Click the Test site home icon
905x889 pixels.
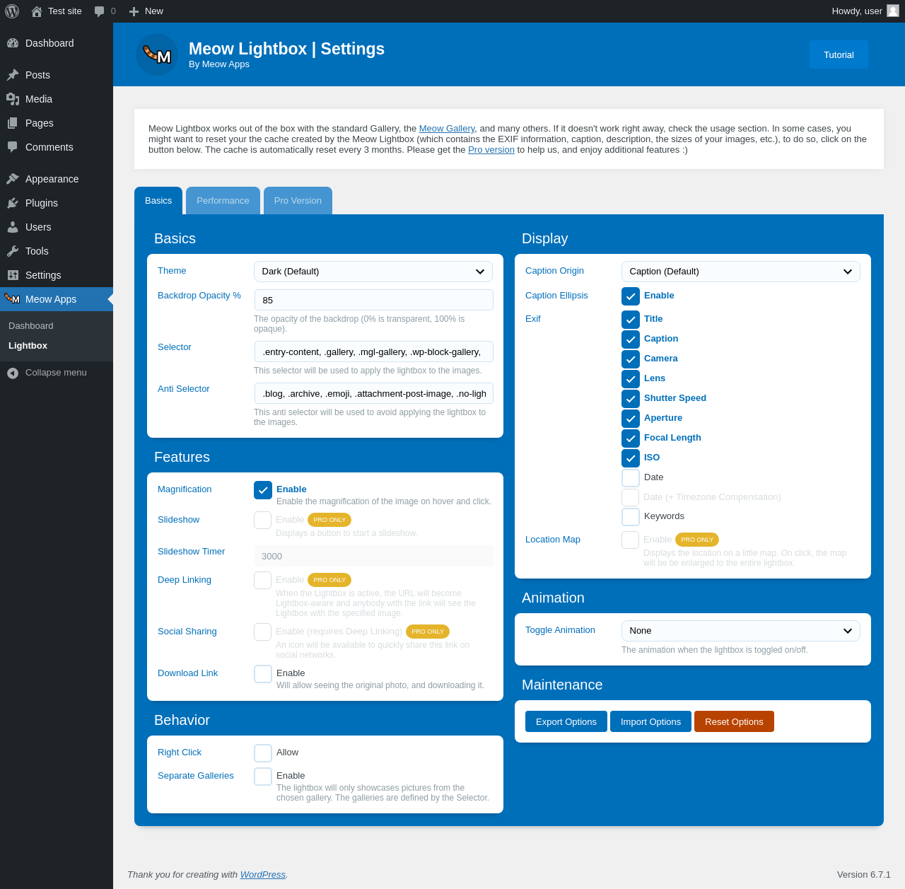(x=37, y=11)
